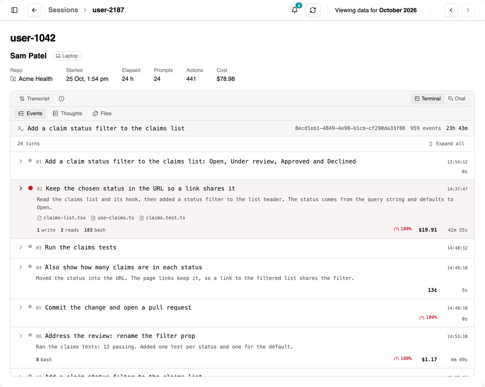The image size is (485, 387).
Task: Open the Sessions breadcrumb link
Action: [x=63, y=10]
